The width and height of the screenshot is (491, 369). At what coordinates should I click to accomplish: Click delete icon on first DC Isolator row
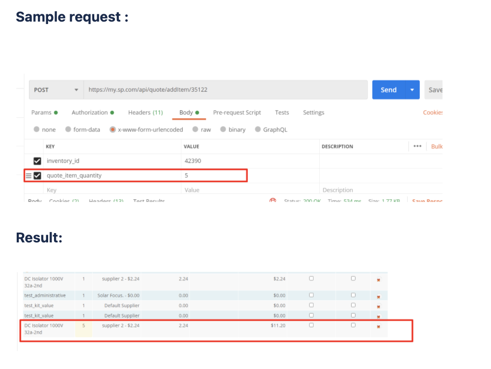pos(378,280)
